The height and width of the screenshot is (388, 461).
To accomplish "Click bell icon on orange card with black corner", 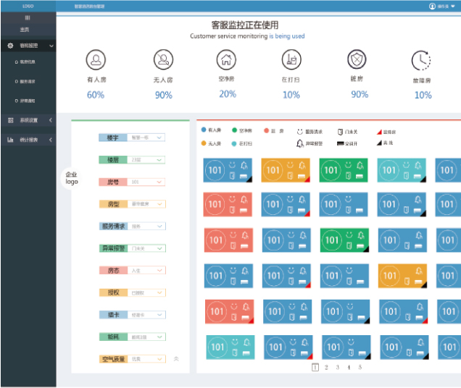I will 419,271.
